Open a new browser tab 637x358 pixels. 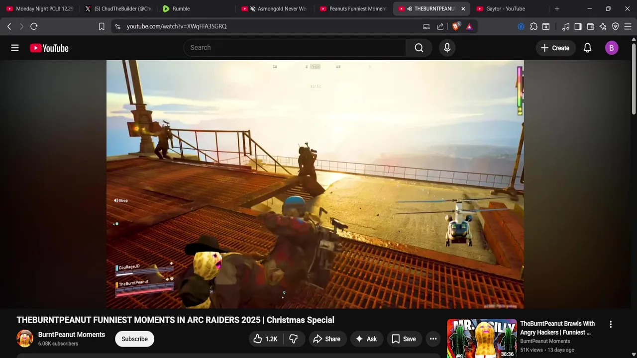click(x=557, y=8)
